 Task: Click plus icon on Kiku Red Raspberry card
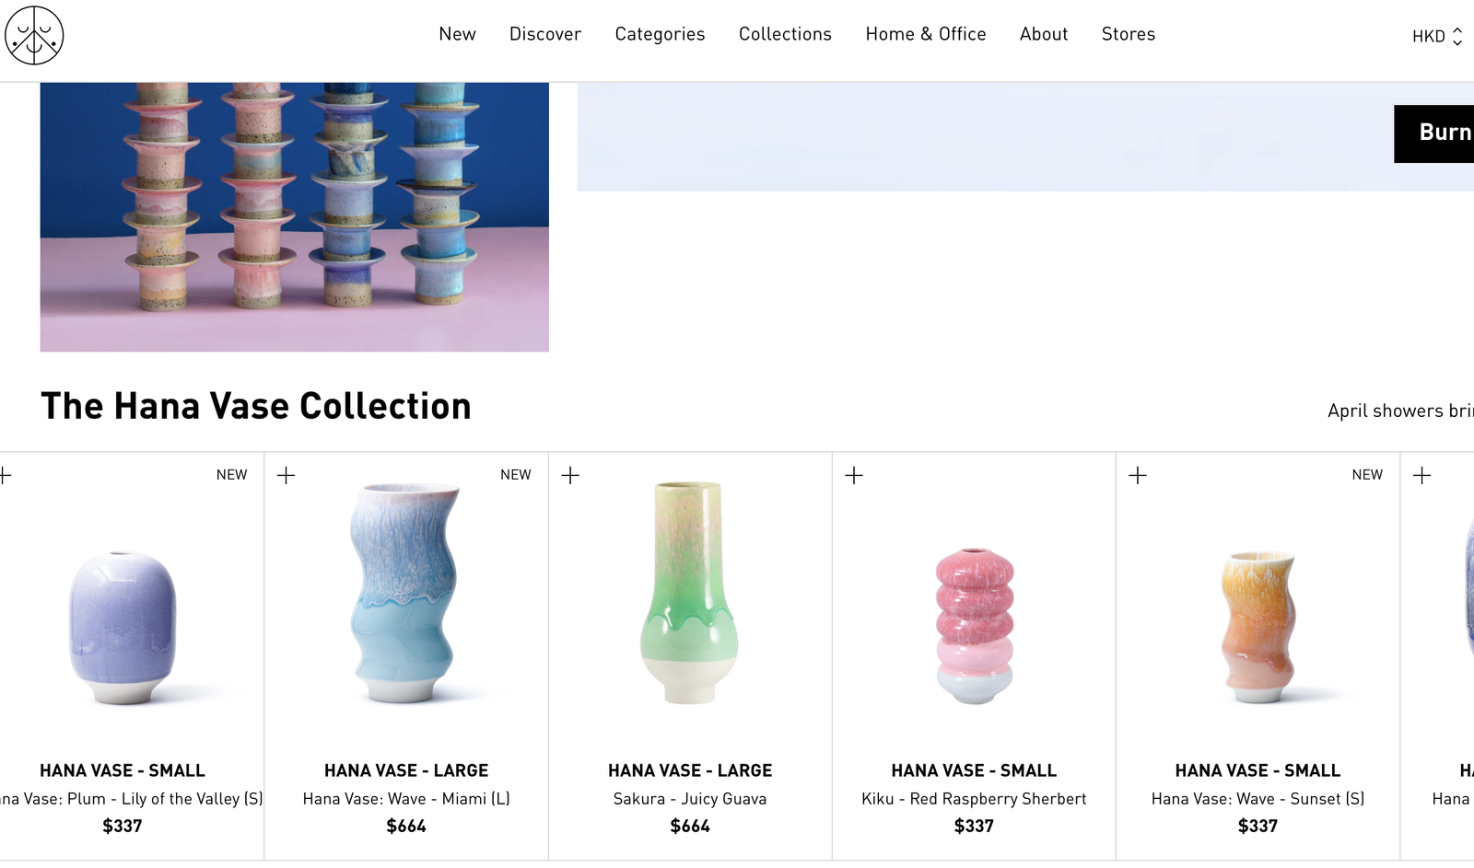click(x=854, y=475)
